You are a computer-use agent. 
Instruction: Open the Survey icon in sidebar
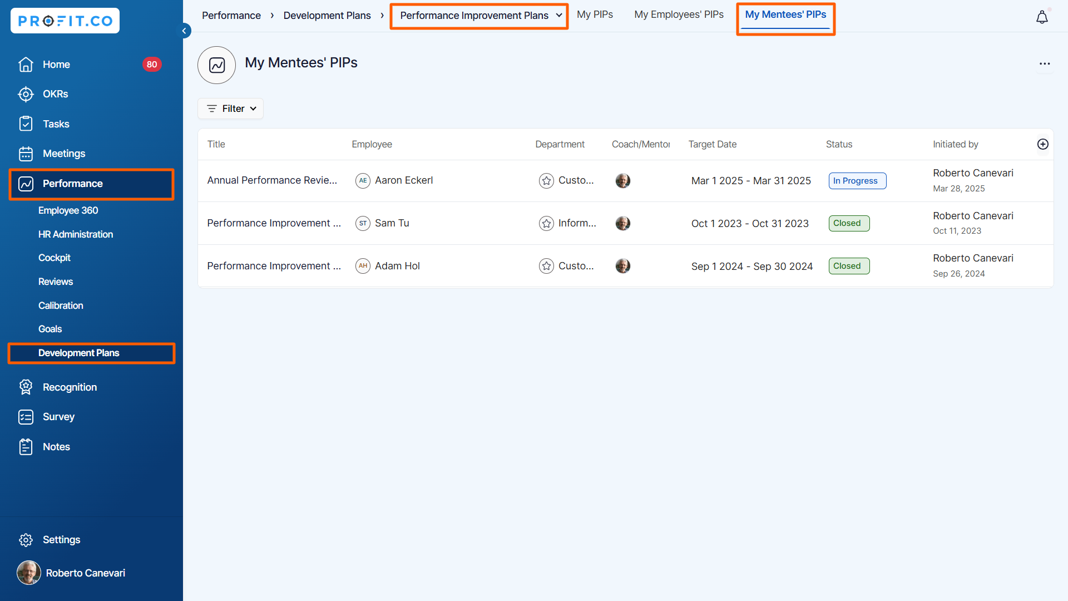pyautogui.click(x=26, y=417)
